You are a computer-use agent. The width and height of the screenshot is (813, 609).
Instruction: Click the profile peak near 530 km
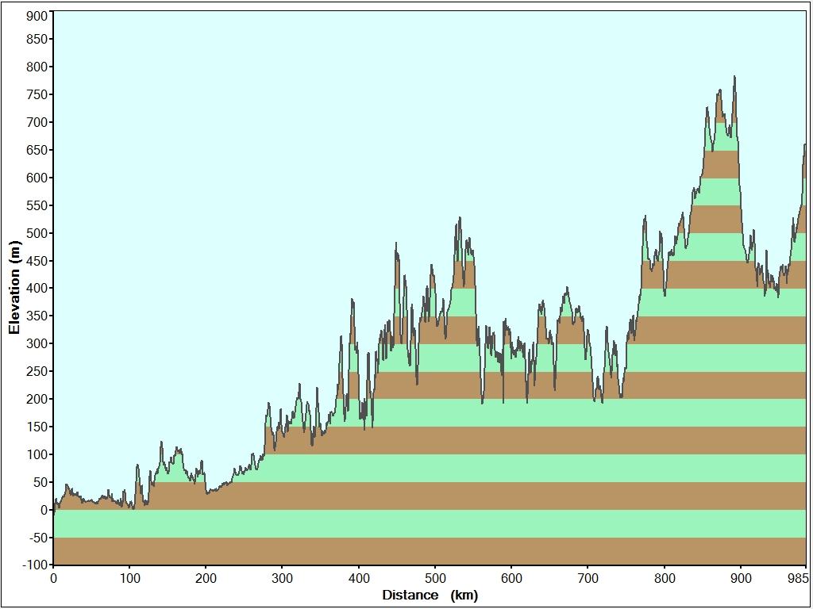tap(459, 218)
